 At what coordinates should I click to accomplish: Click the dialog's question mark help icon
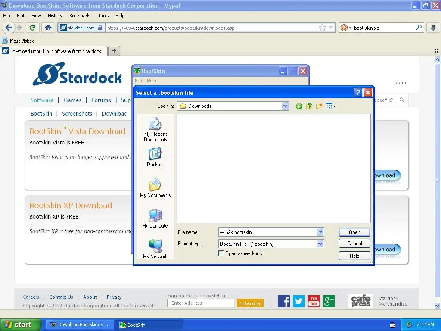357,93
